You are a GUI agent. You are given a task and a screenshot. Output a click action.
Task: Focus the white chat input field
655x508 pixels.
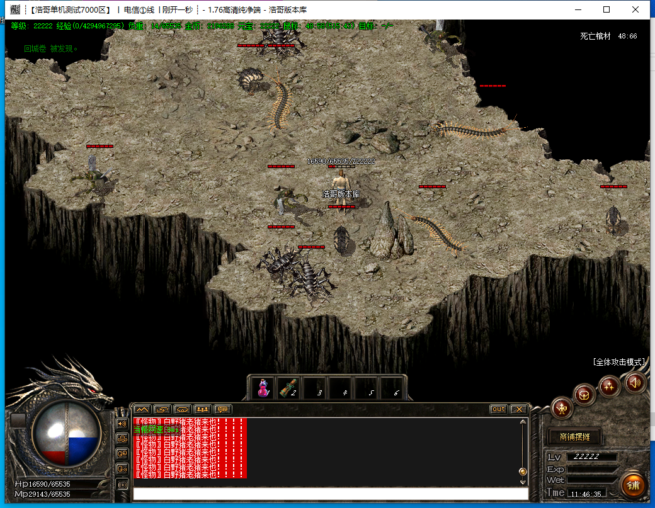pos(331,494)
